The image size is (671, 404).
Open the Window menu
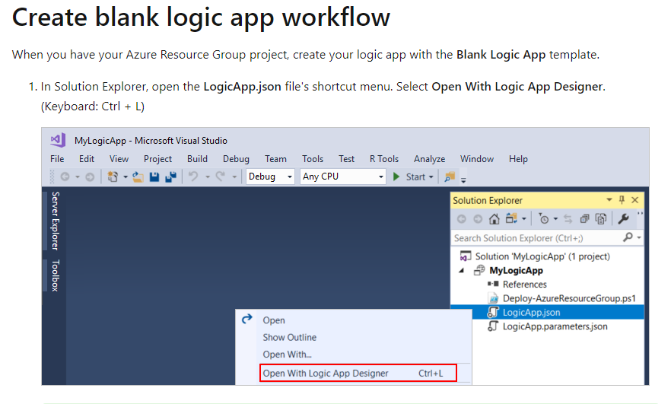(477, 159)
